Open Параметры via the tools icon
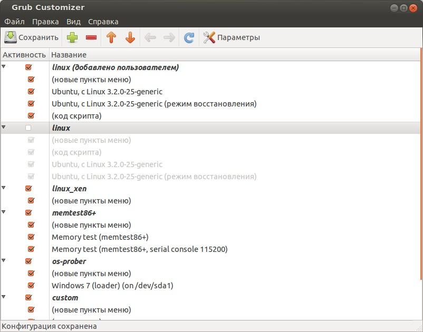423x332 pixels. coord(209,37)
